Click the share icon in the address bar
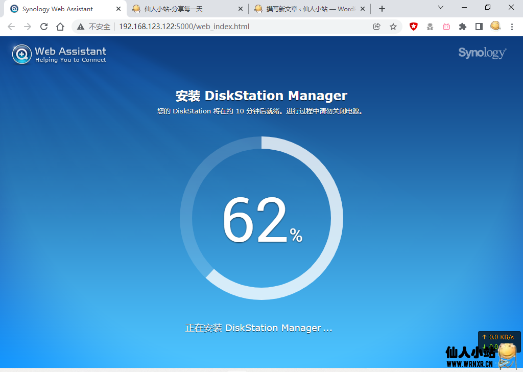 click(377, 26)
